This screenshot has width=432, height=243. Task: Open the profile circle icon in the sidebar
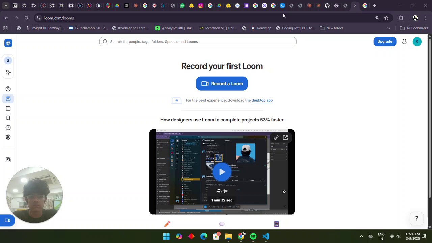(x=8, y=89)
